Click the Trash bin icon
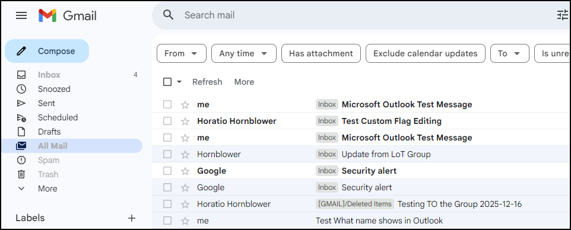Screen dimensions: 571x230 click(x=21, y=174)
